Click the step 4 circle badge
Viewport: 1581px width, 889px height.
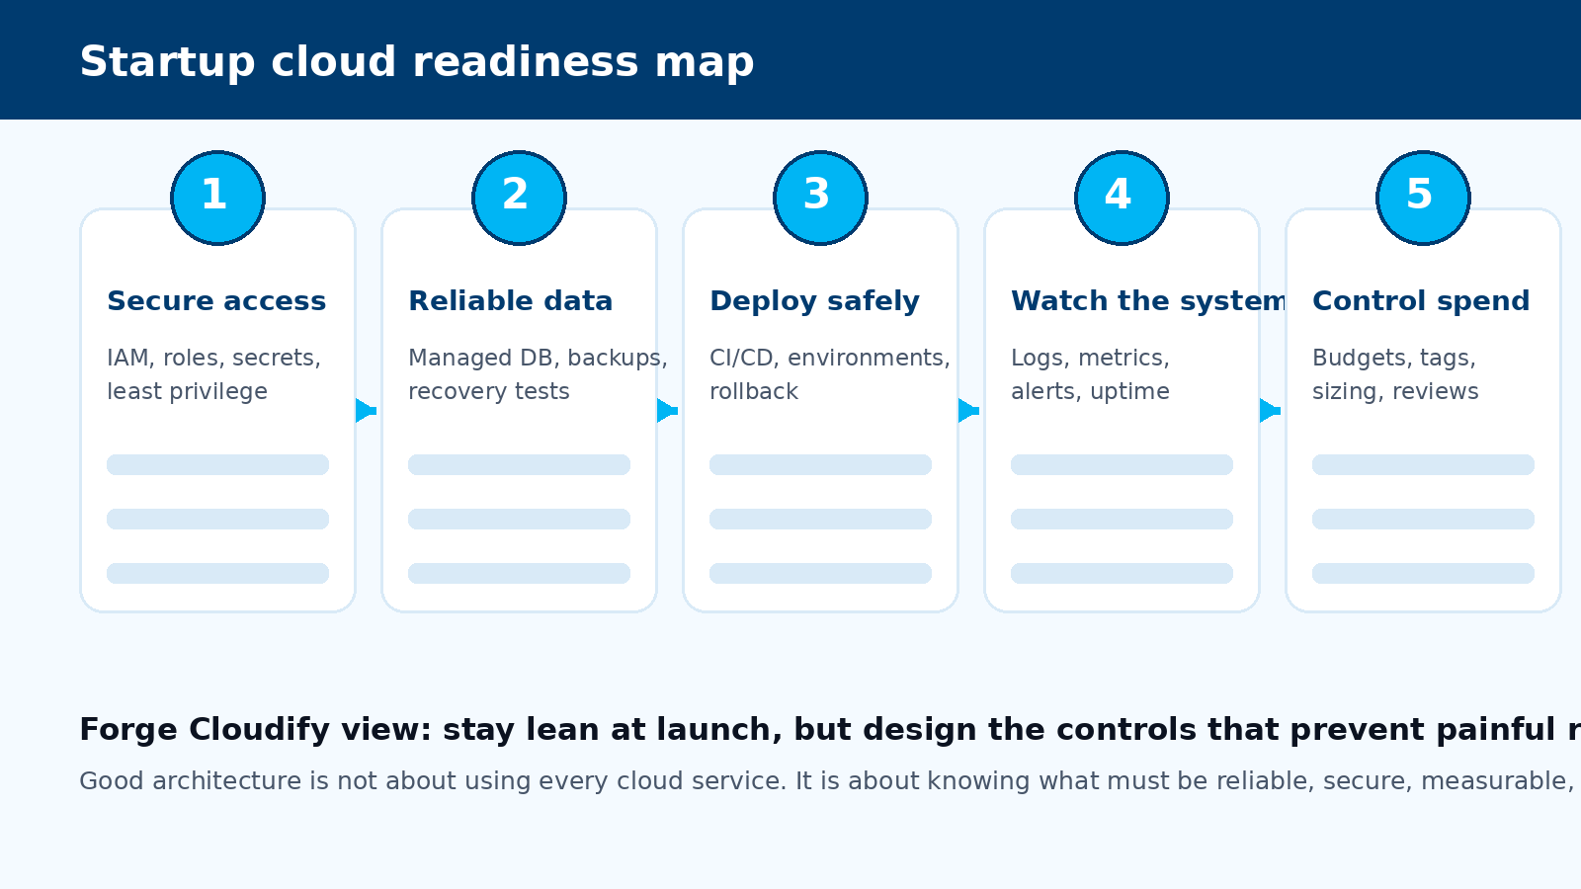(x=1122, y=198)
